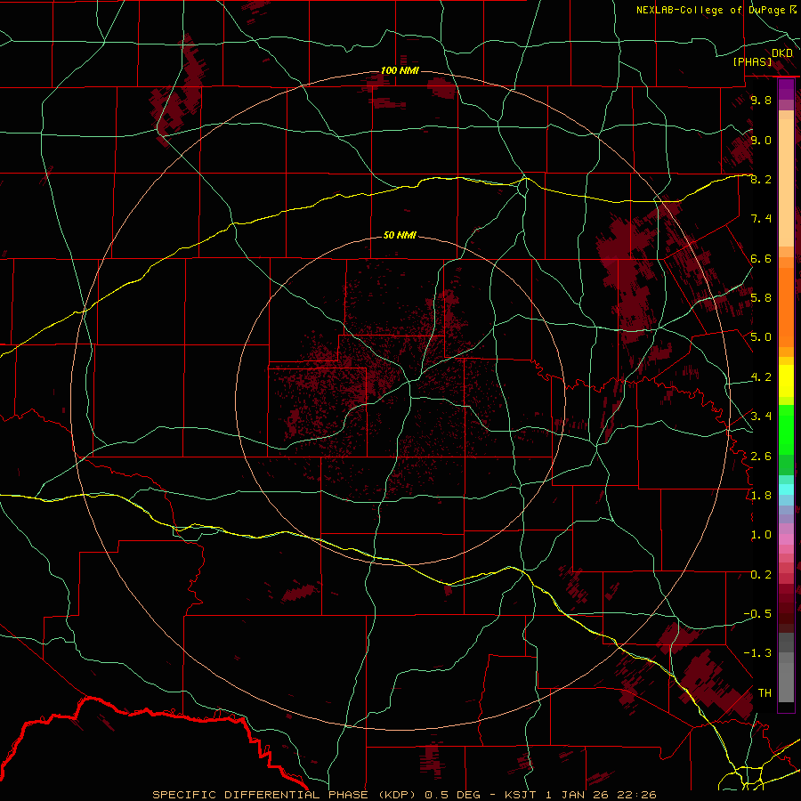Click the 9.8 value on the scale
The width and height of the screenshot is (801, 801).
761,100
